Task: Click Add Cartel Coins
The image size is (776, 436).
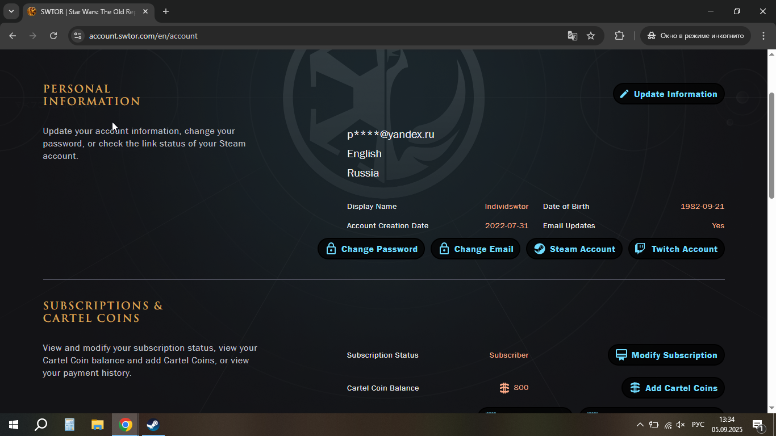Action: (x=673, y=388)
